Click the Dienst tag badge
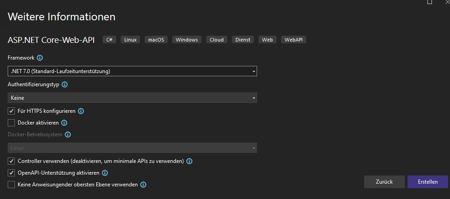 (x=243, y=40)
